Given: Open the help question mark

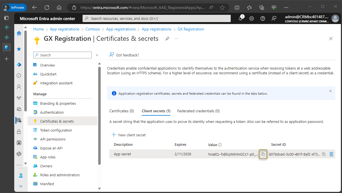Looking at the screenshot, I should (262, 18).
